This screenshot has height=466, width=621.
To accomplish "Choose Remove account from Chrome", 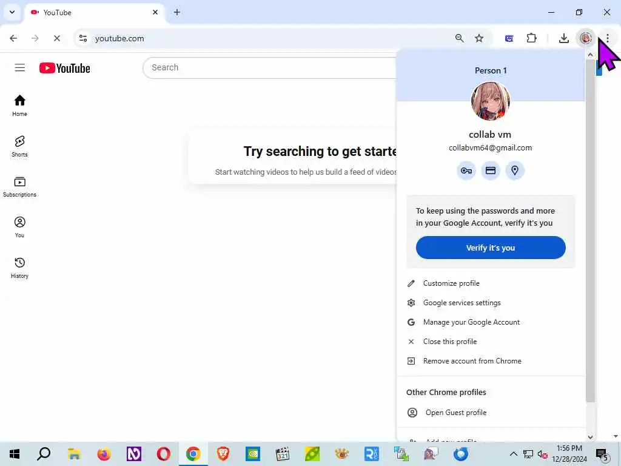I will tap(490, 361).
